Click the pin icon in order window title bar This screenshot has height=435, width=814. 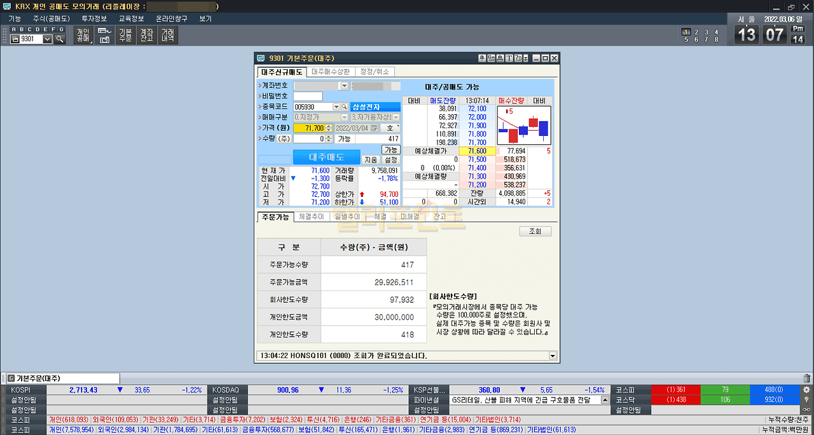click(483, 58)
